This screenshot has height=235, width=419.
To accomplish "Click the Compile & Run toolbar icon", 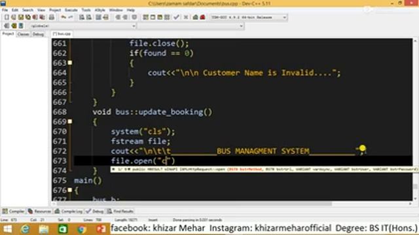I will 160,18.
